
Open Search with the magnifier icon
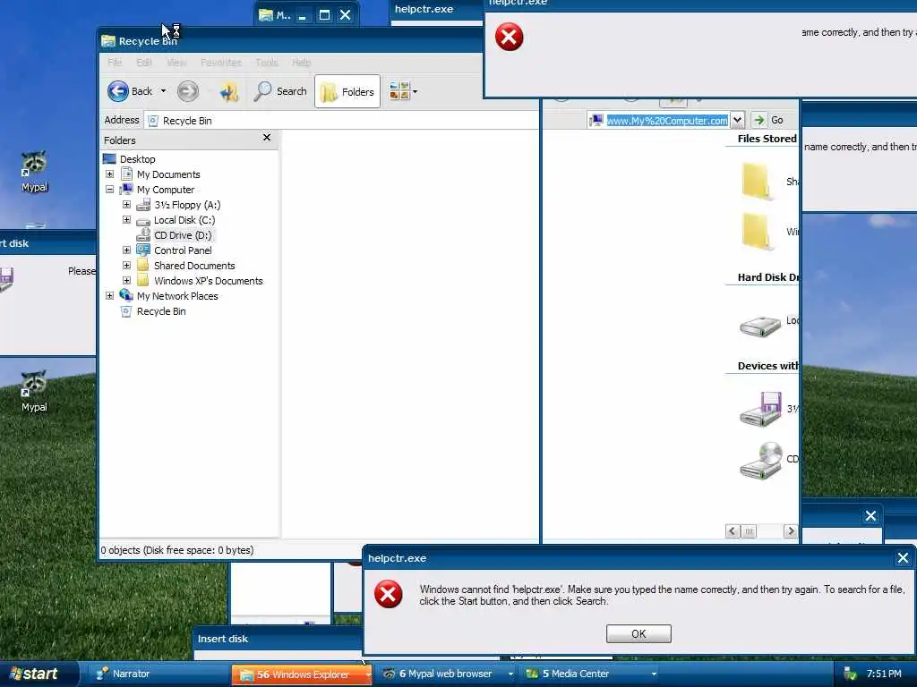pos(262,91)
